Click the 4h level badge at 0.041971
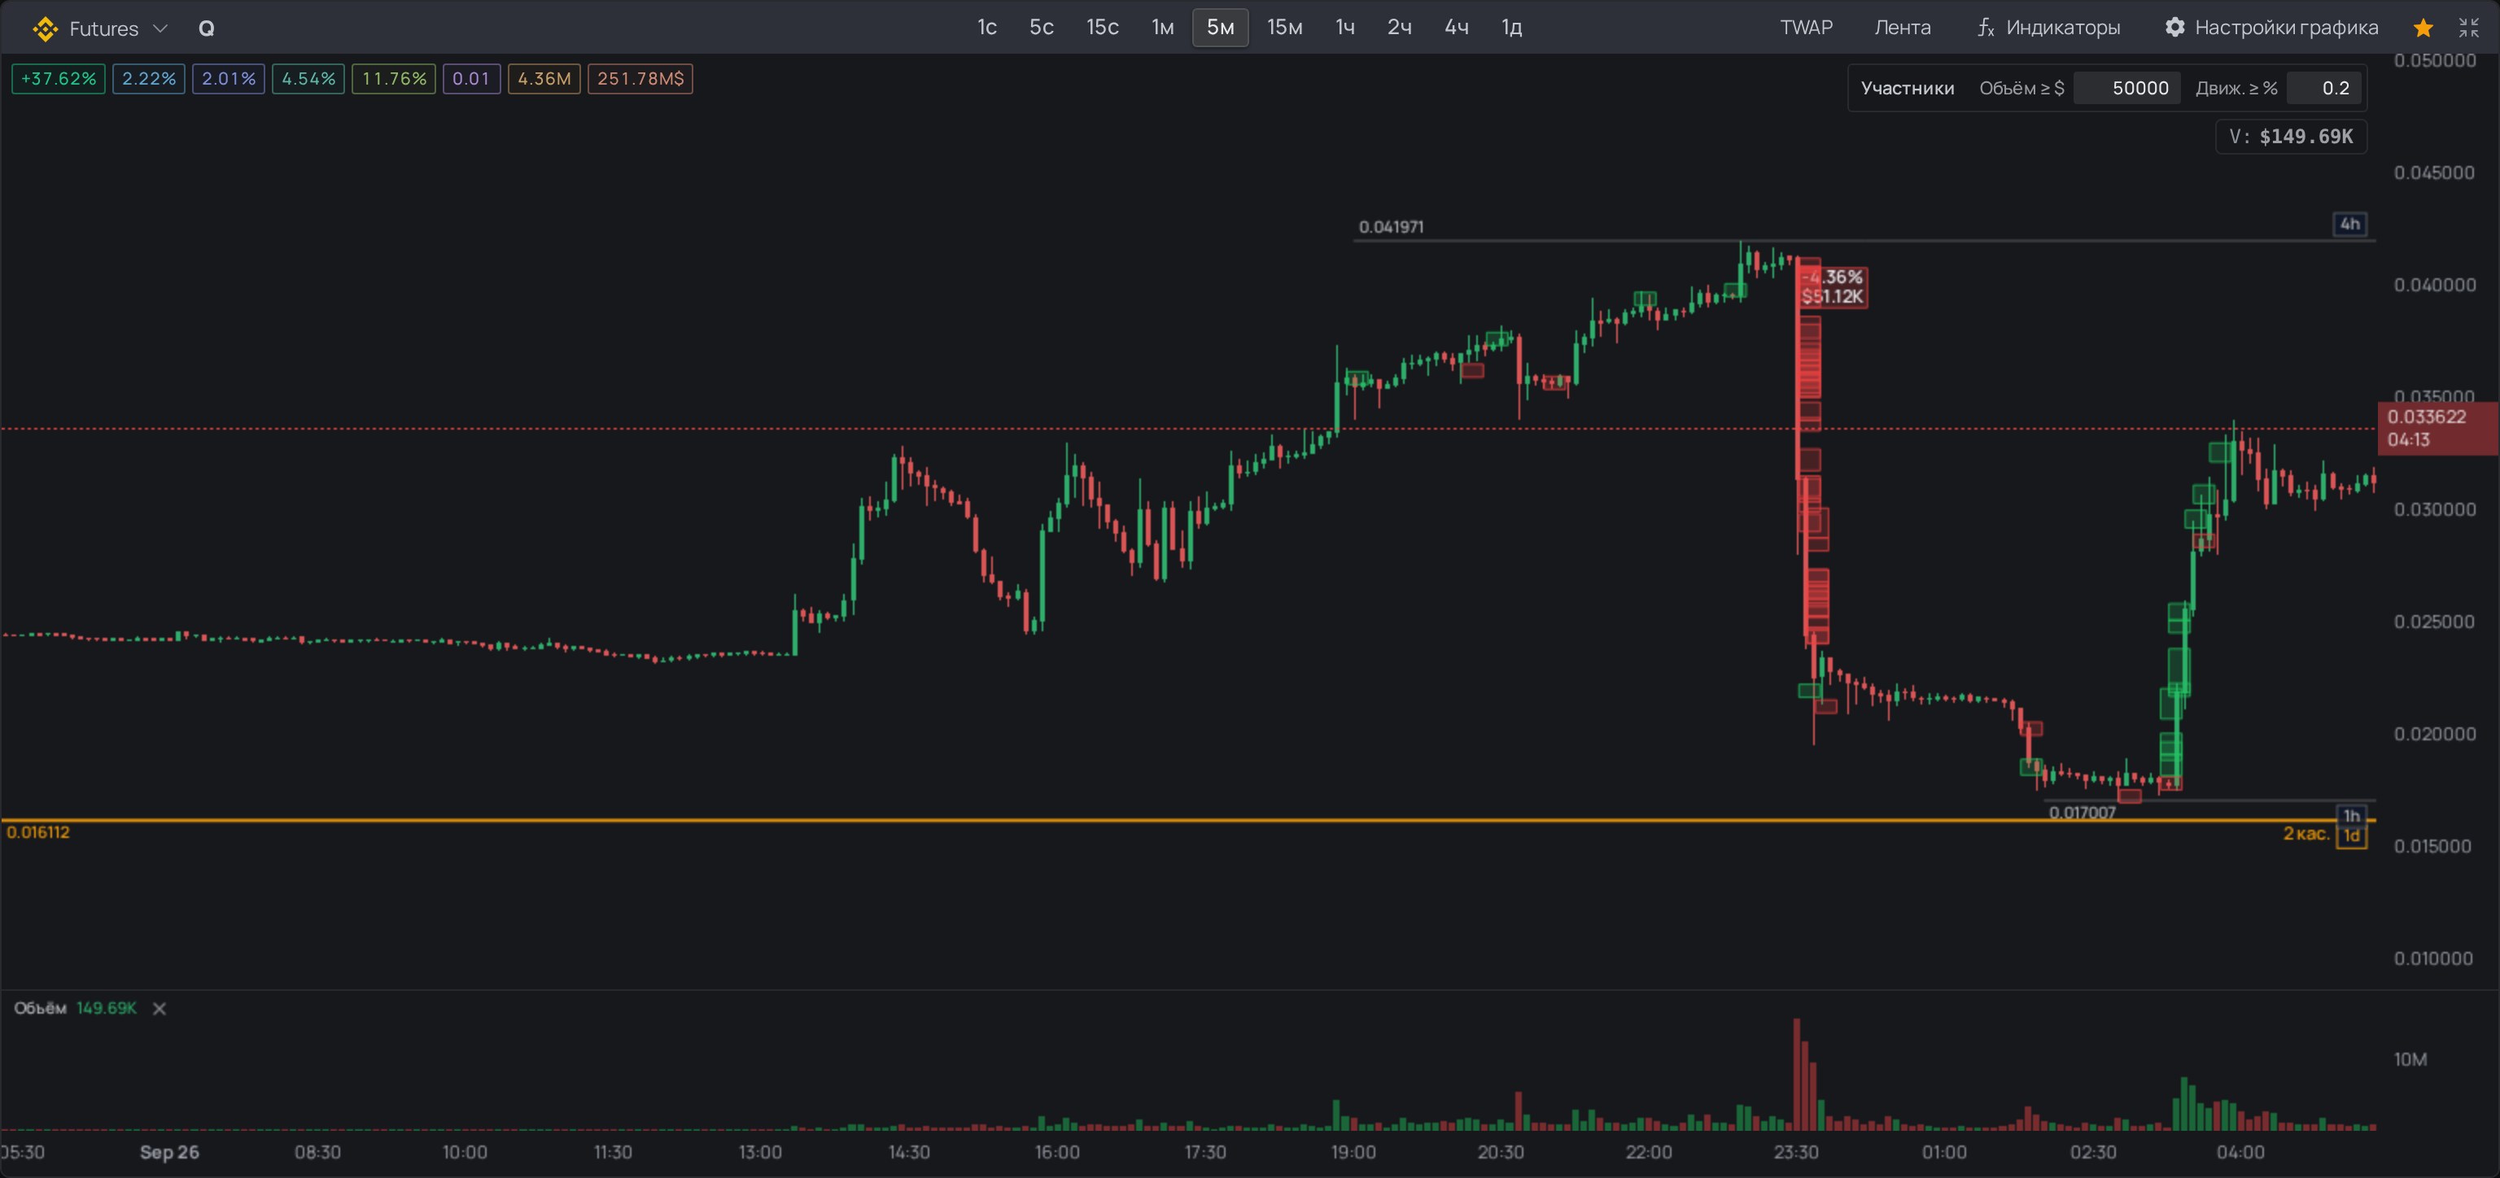The height and width of the screenshot is (1178, 2500). pyautogui.click(x=2349, y=225)
